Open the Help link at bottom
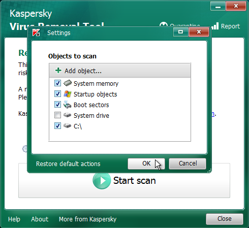The width and height of the screenshot is (249, 228). 14,219
